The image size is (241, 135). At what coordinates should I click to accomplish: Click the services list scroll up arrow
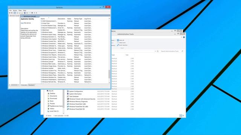(109, 18)
